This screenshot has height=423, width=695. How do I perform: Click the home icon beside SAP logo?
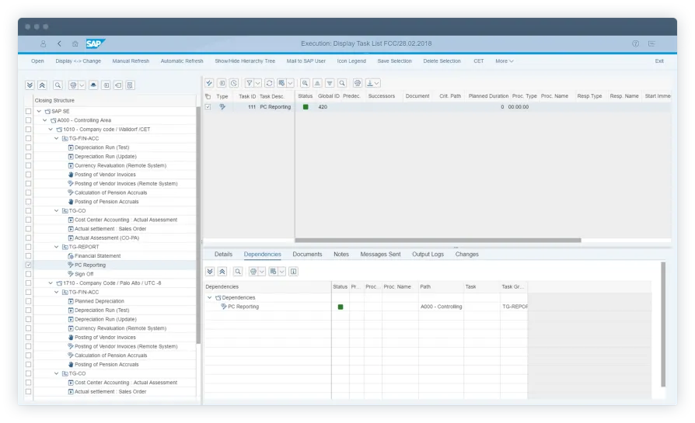(75, 44)
